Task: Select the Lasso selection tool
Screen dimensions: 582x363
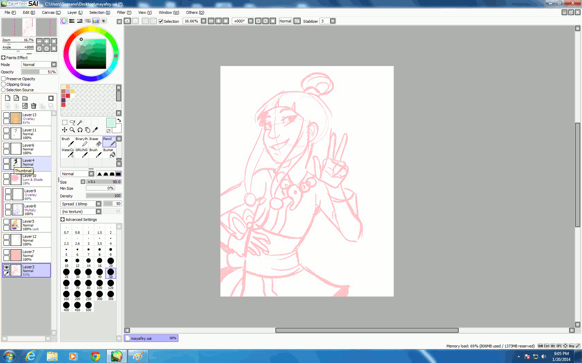Action: click(x=72, y=122)
